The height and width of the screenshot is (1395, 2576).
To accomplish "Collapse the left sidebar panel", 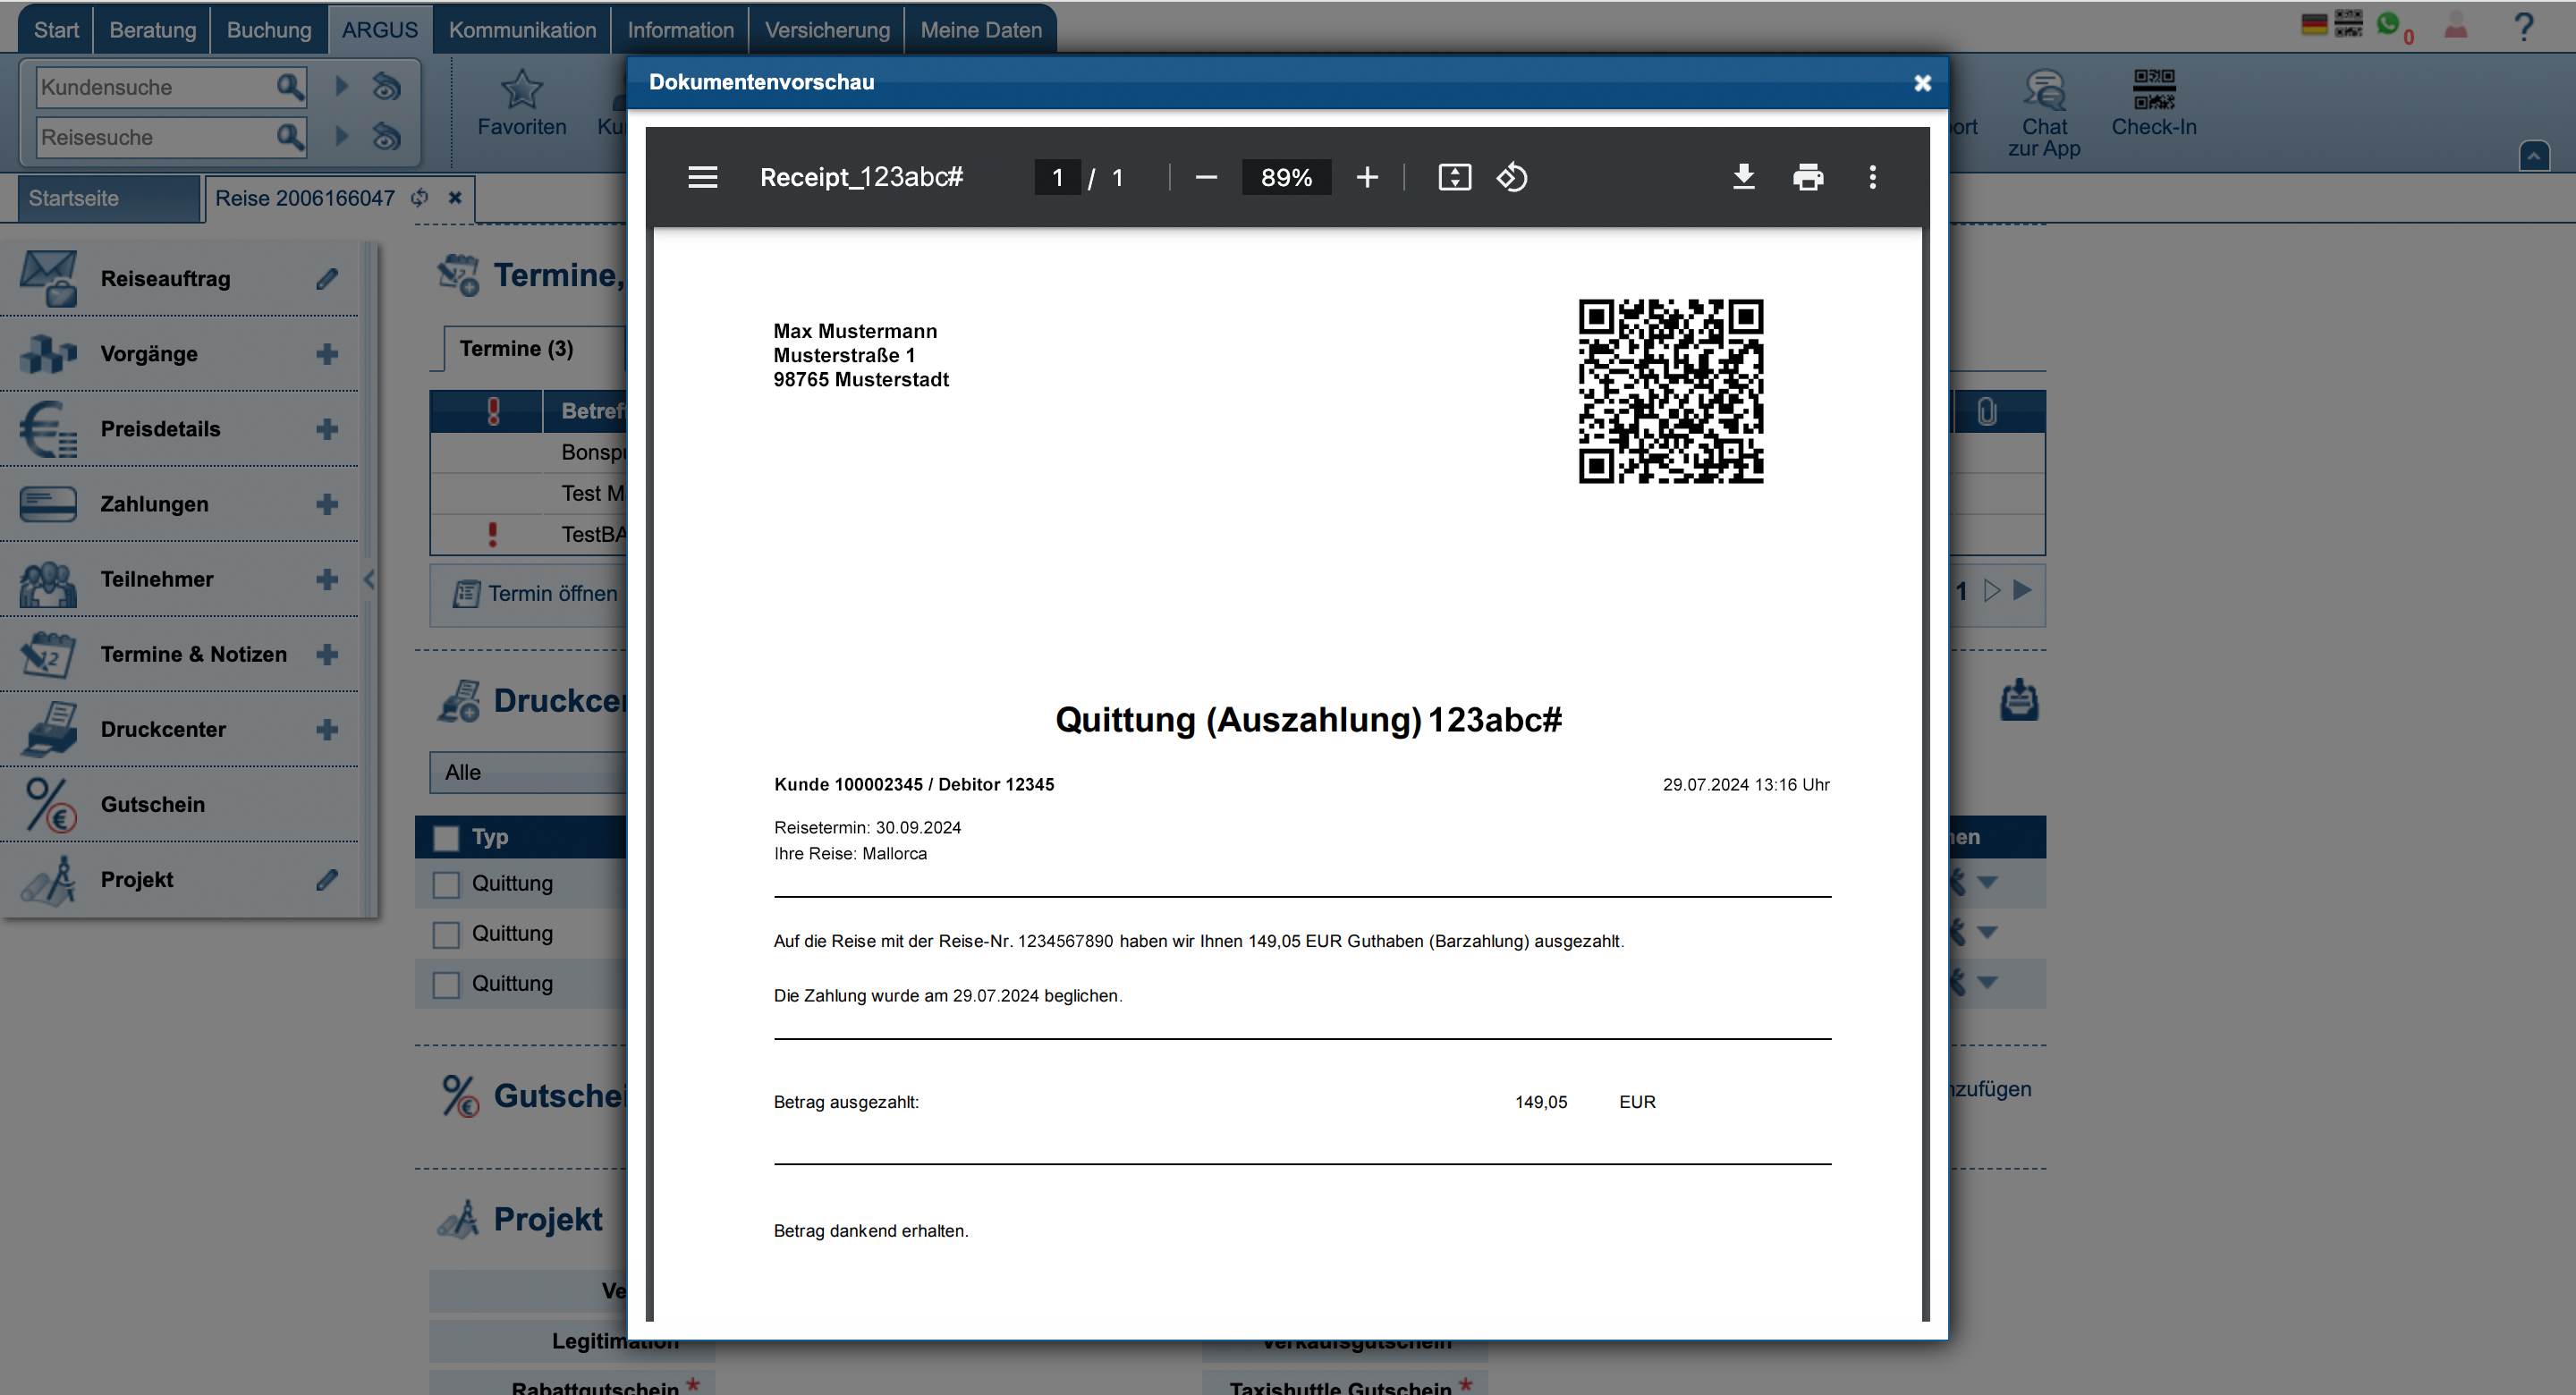I will coord(369,579).
